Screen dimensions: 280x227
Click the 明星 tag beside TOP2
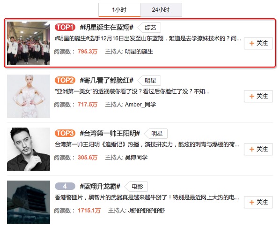(x=149, y=81)
